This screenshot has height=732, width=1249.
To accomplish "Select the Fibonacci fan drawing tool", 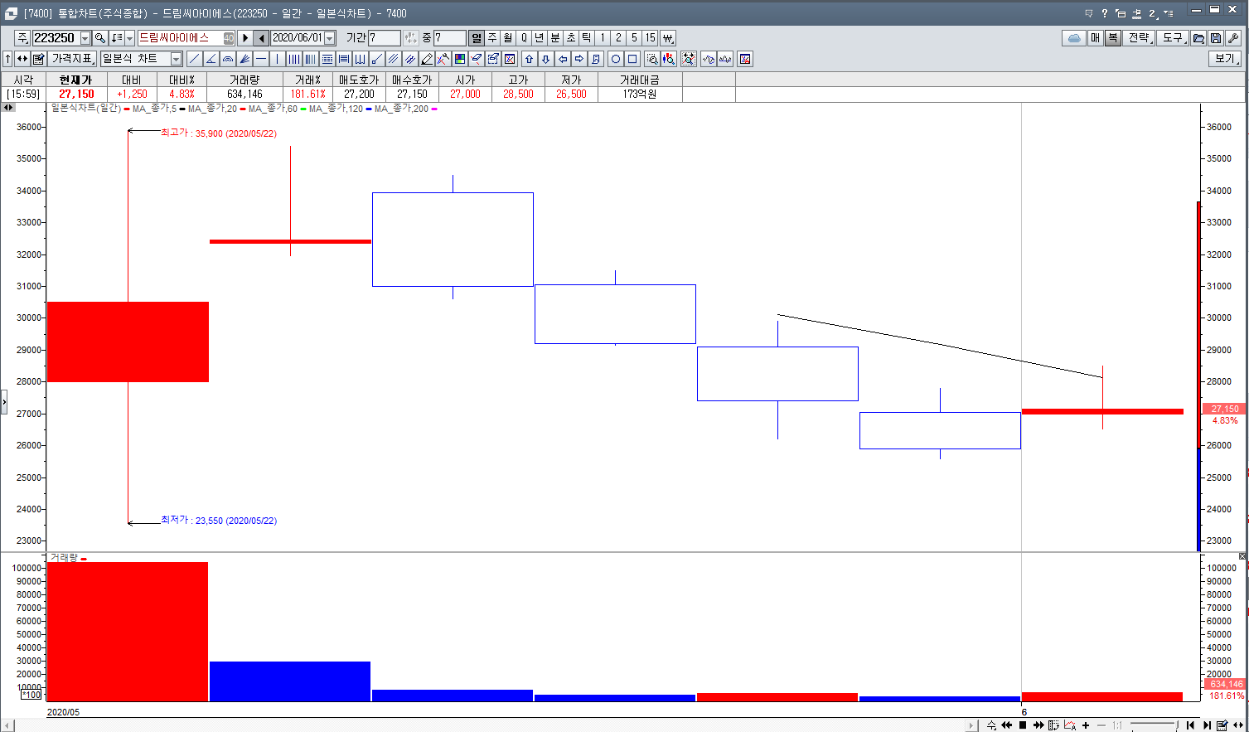I will pyautogui.click(x=244, y=59).
